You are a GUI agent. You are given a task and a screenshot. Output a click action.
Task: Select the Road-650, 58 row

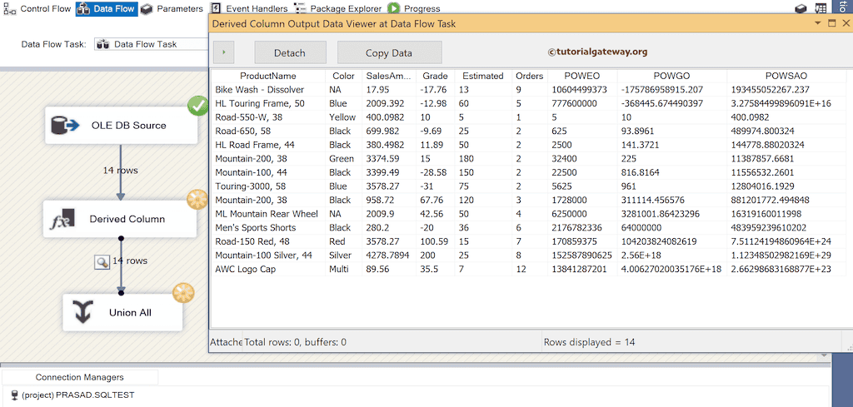tap(528, 131)
